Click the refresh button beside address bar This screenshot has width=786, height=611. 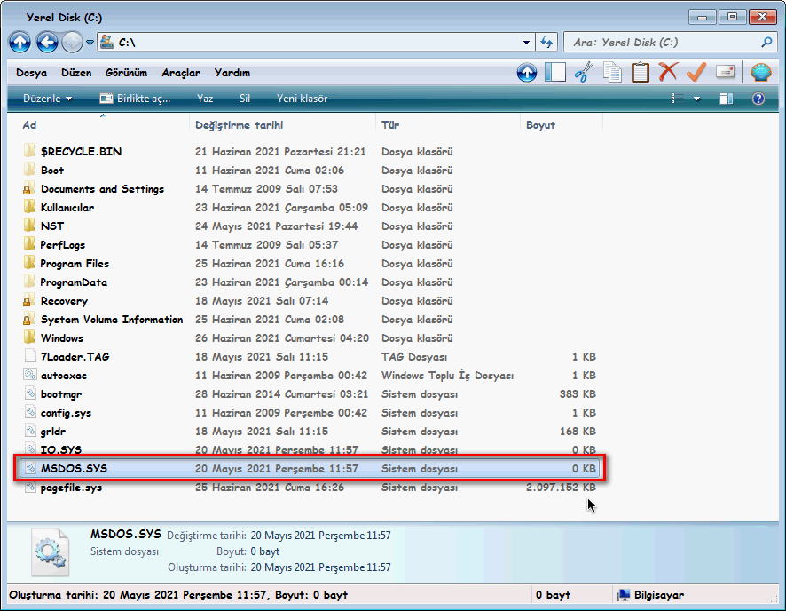546,43
